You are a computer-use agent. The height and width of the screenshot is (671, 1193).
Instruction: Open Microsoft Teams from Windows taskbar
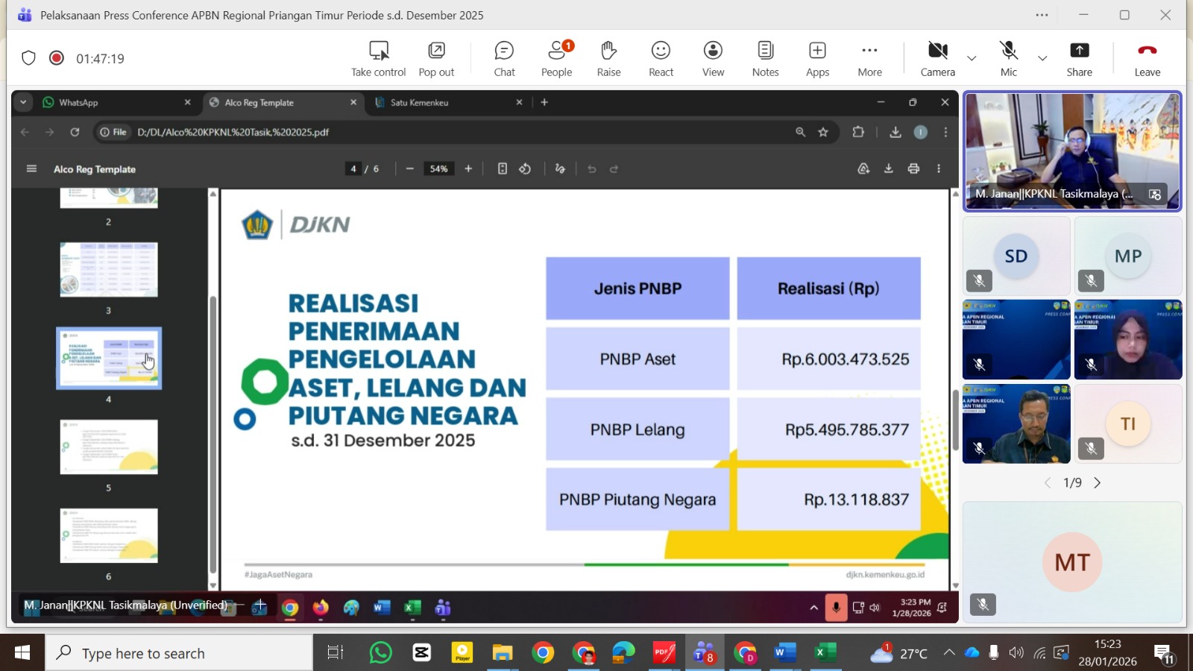coord(704,654)
